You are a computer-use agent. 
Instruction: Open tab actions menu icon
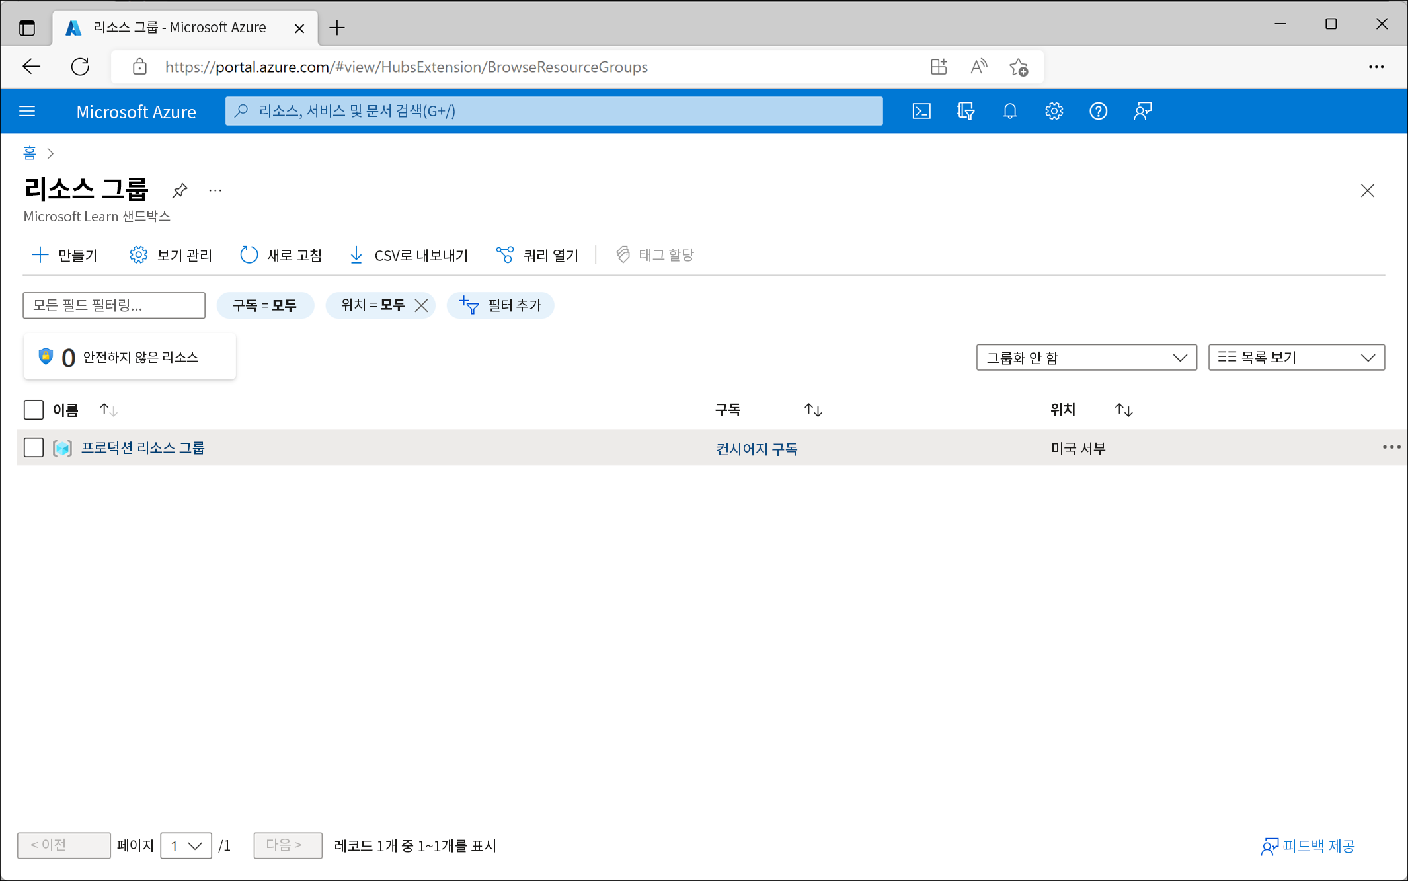[x=27, y=28]
